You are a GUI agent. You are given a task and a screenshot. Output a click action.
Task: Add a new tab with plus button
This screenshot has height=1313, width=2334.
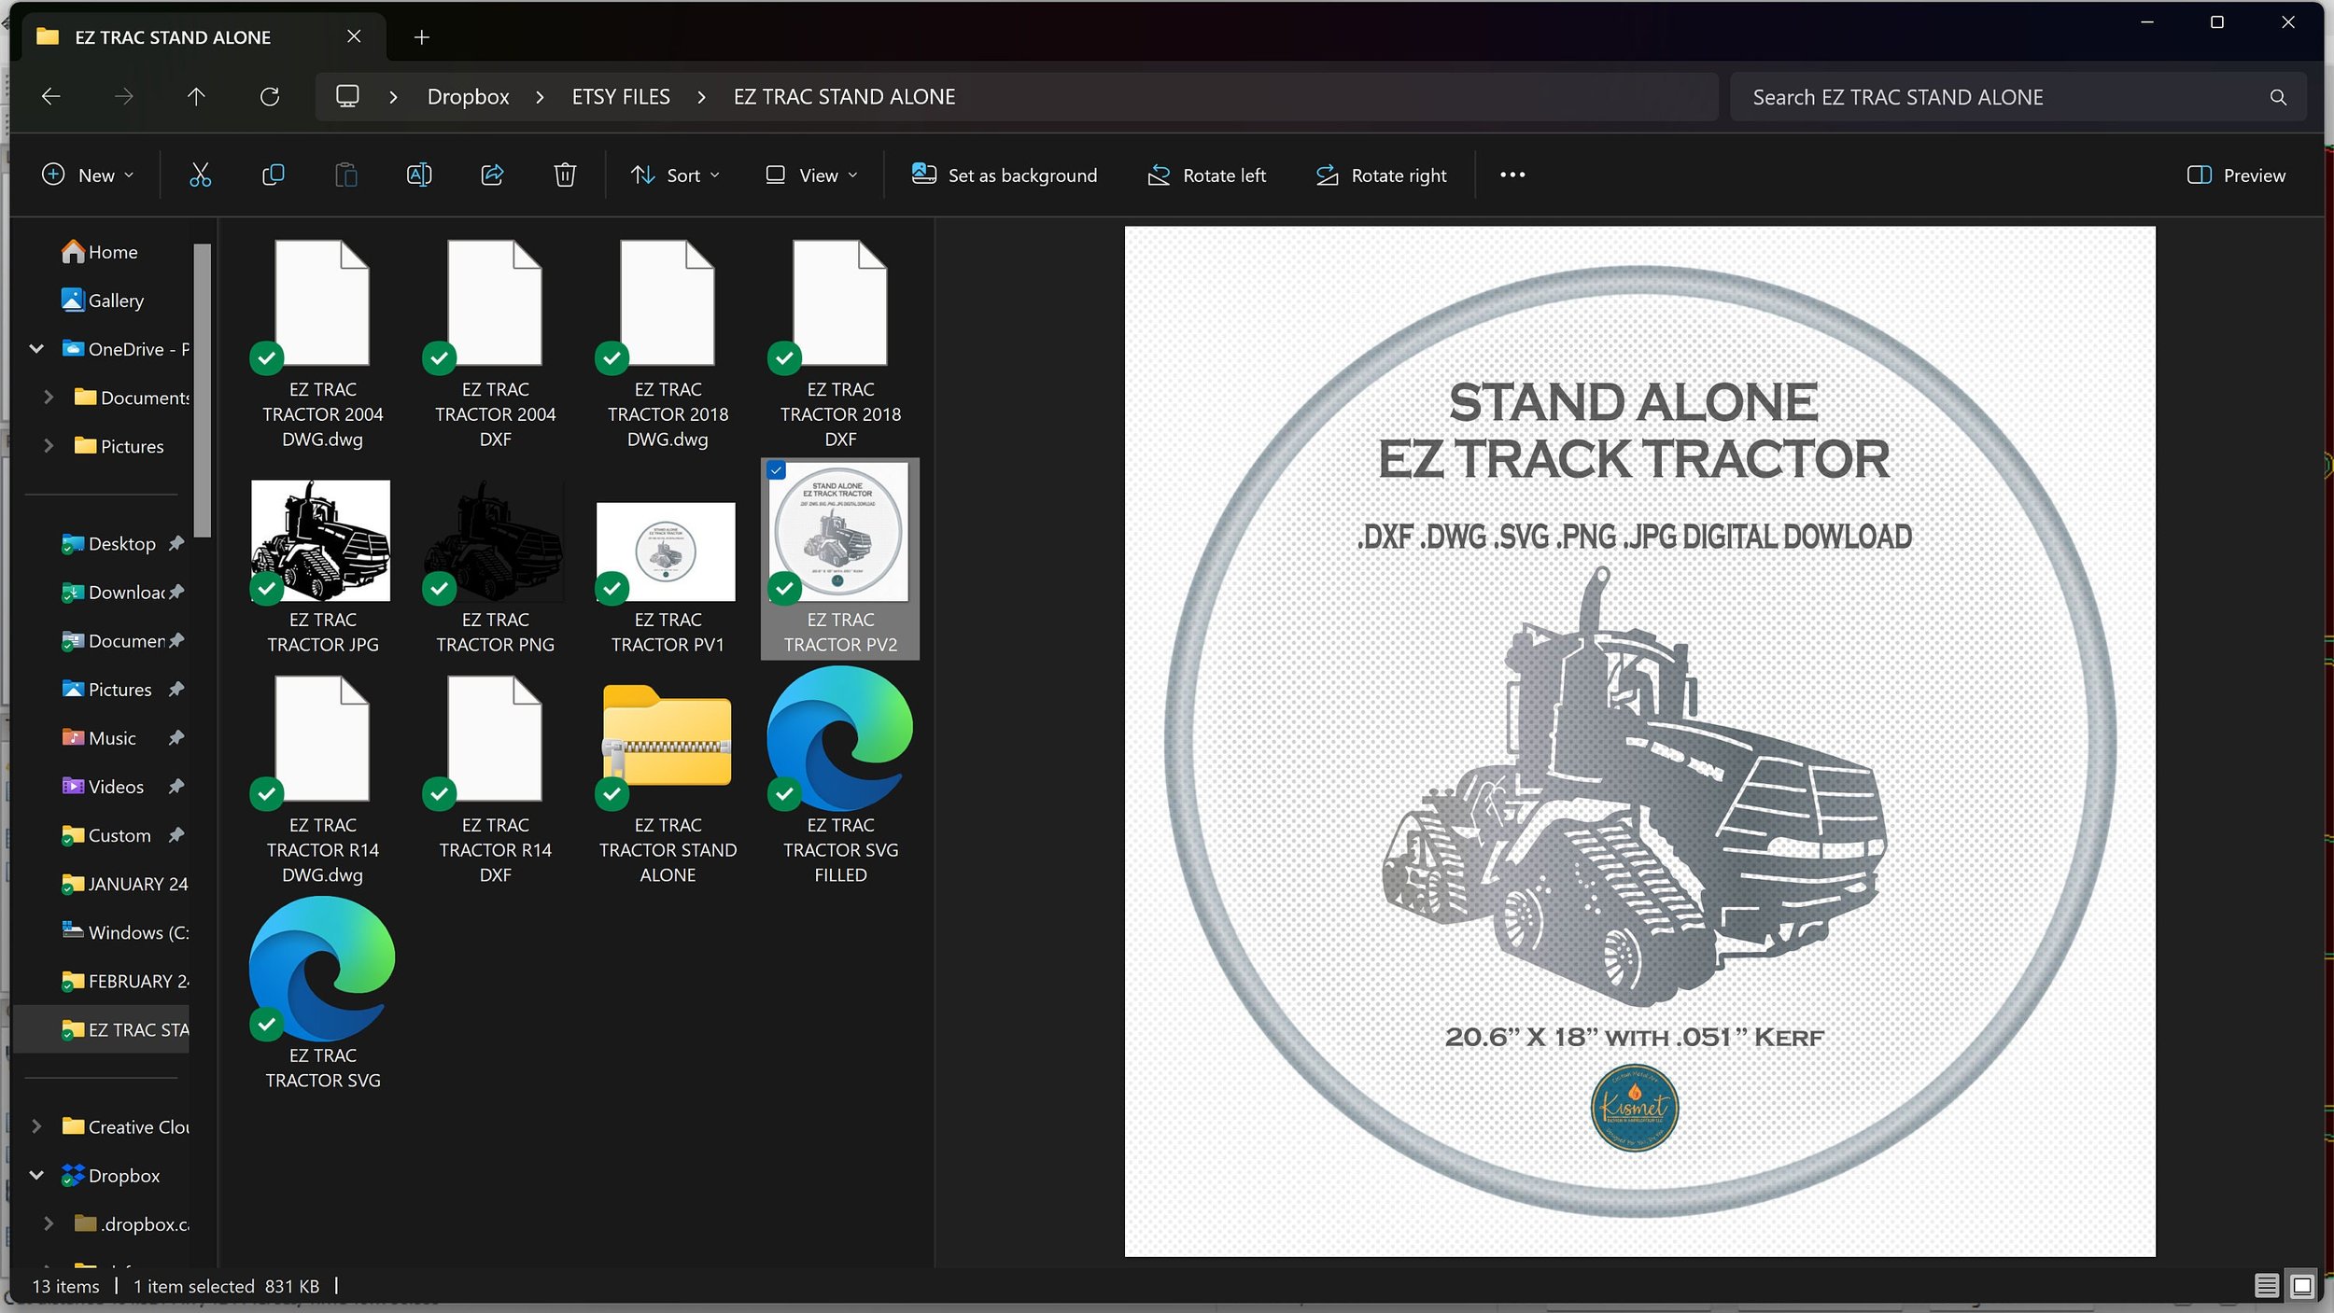(422, 37)
